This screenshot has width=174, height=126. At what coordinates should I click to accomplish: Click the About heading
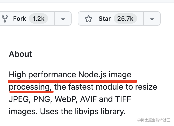tap(21, 54)
